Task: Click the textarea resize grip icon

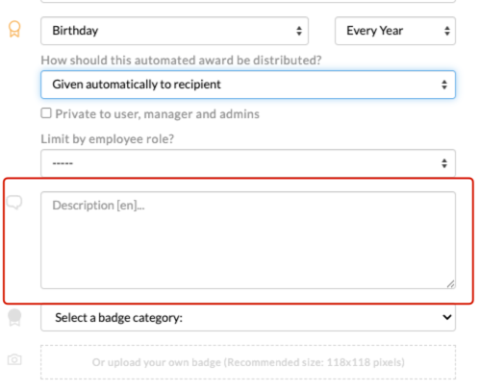Action: pyautogui.click(x=450, y=283)
